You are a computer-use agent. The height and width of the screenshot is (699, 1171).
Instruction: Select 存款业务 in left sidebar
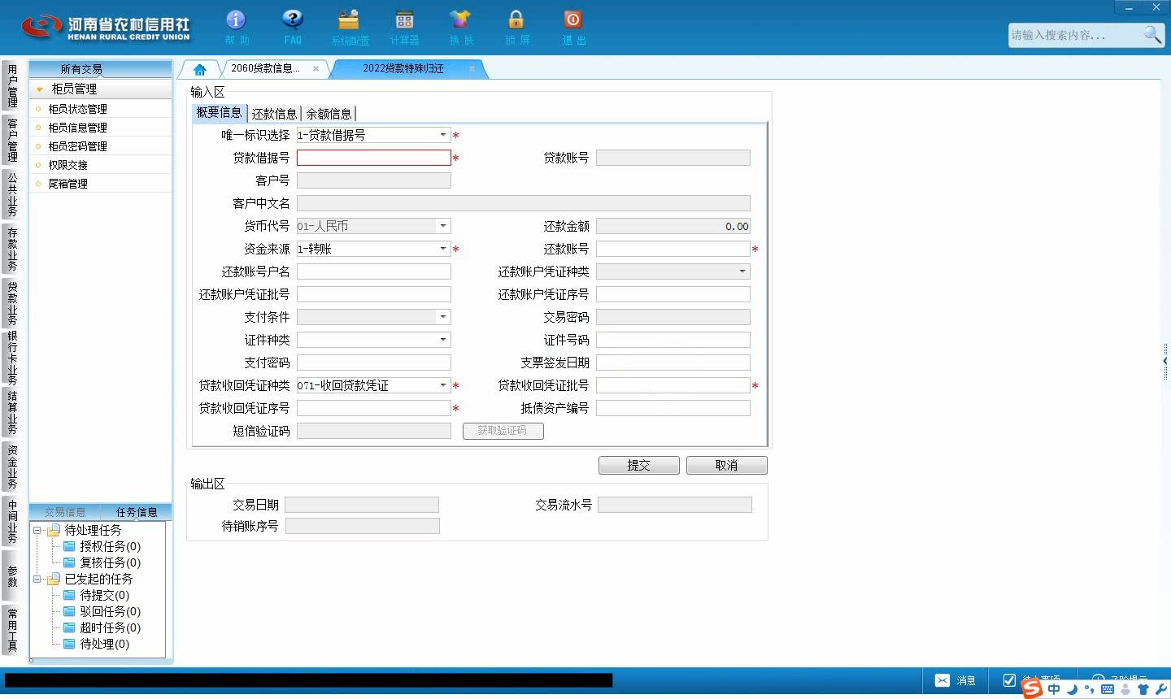pyautogui.click(x=12, y=249)
